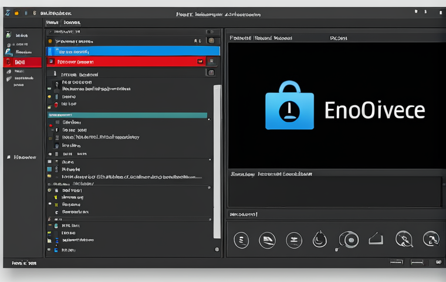Select the red highlighted item in left sidebar
Screen dimensions: 446x282
click(x=22, y=62)
